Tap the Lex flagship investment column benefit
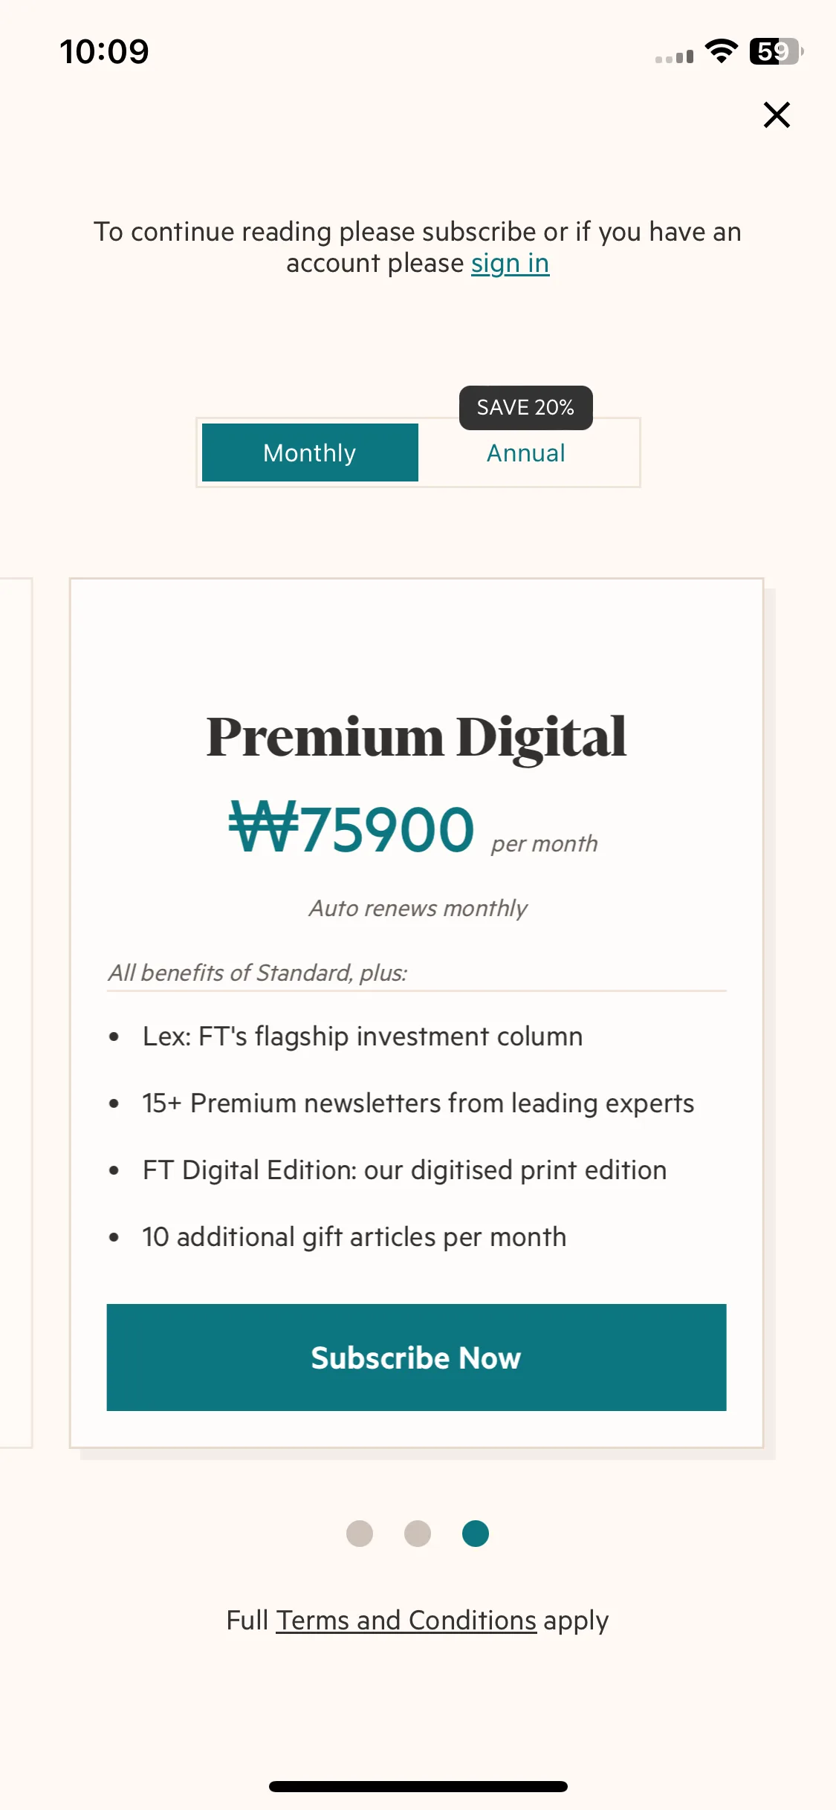836x1810 pixels. [x=363, y=1037]
